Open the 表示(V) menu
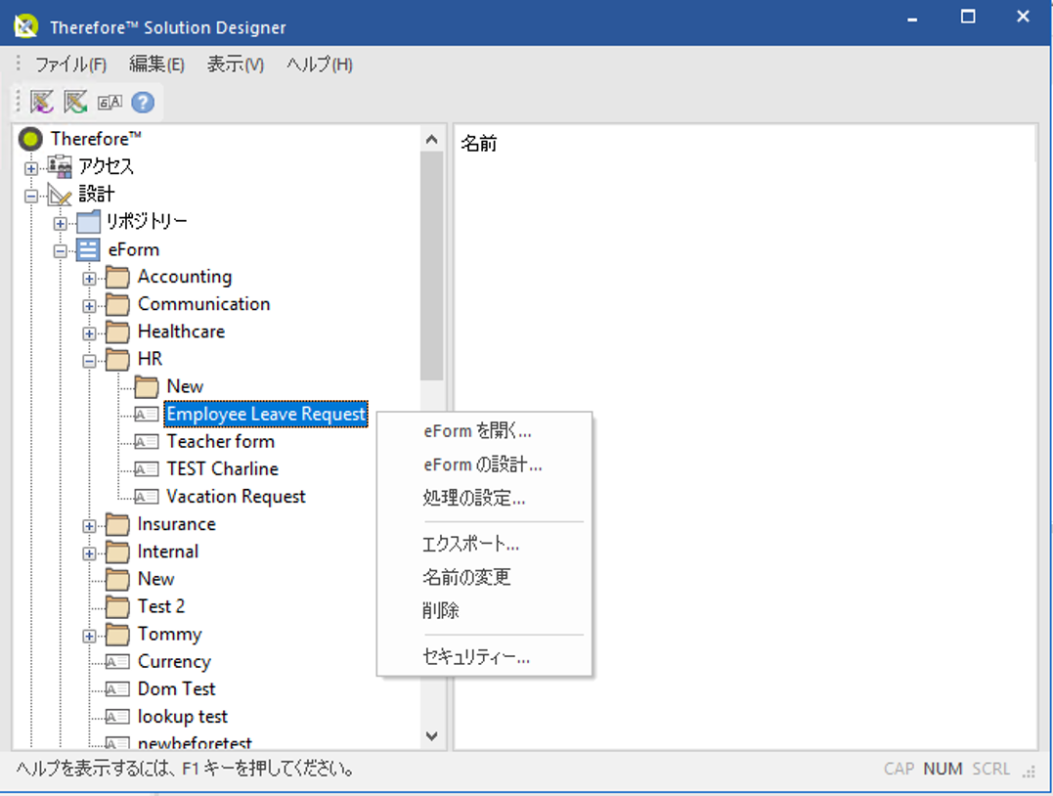 [x=235, y=65]
